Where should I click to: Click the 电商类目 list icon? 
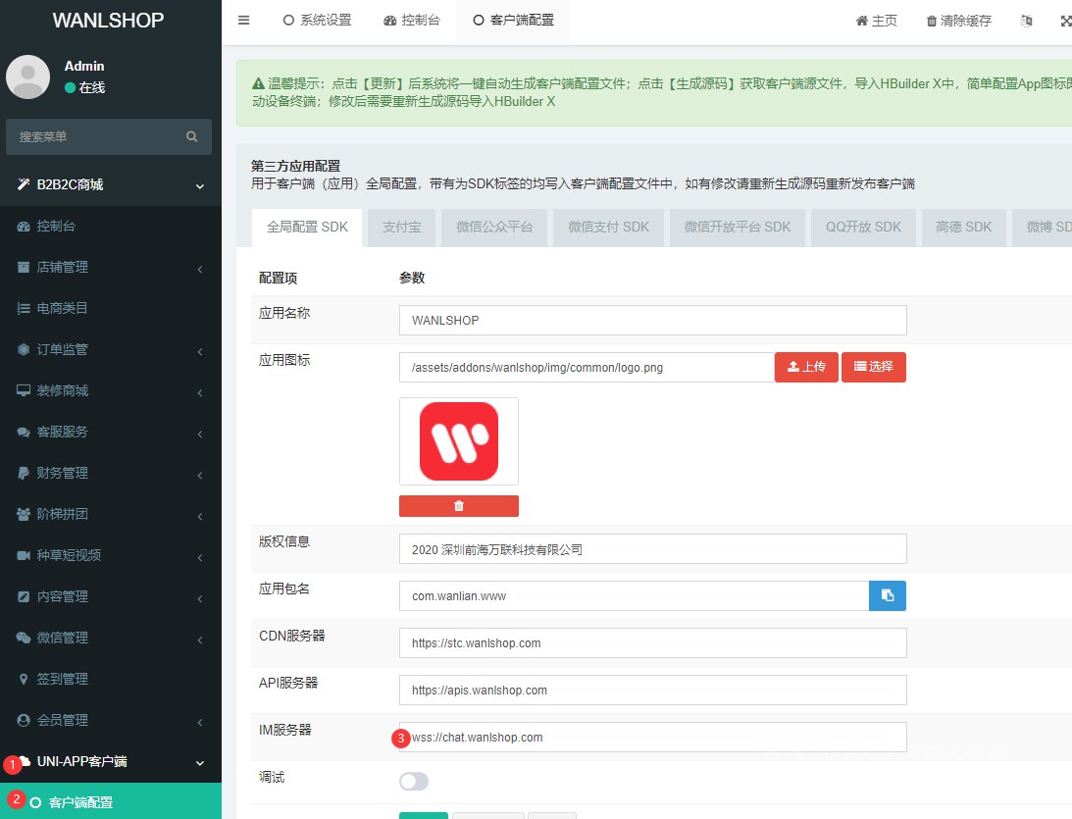click(x=24, y=308)
